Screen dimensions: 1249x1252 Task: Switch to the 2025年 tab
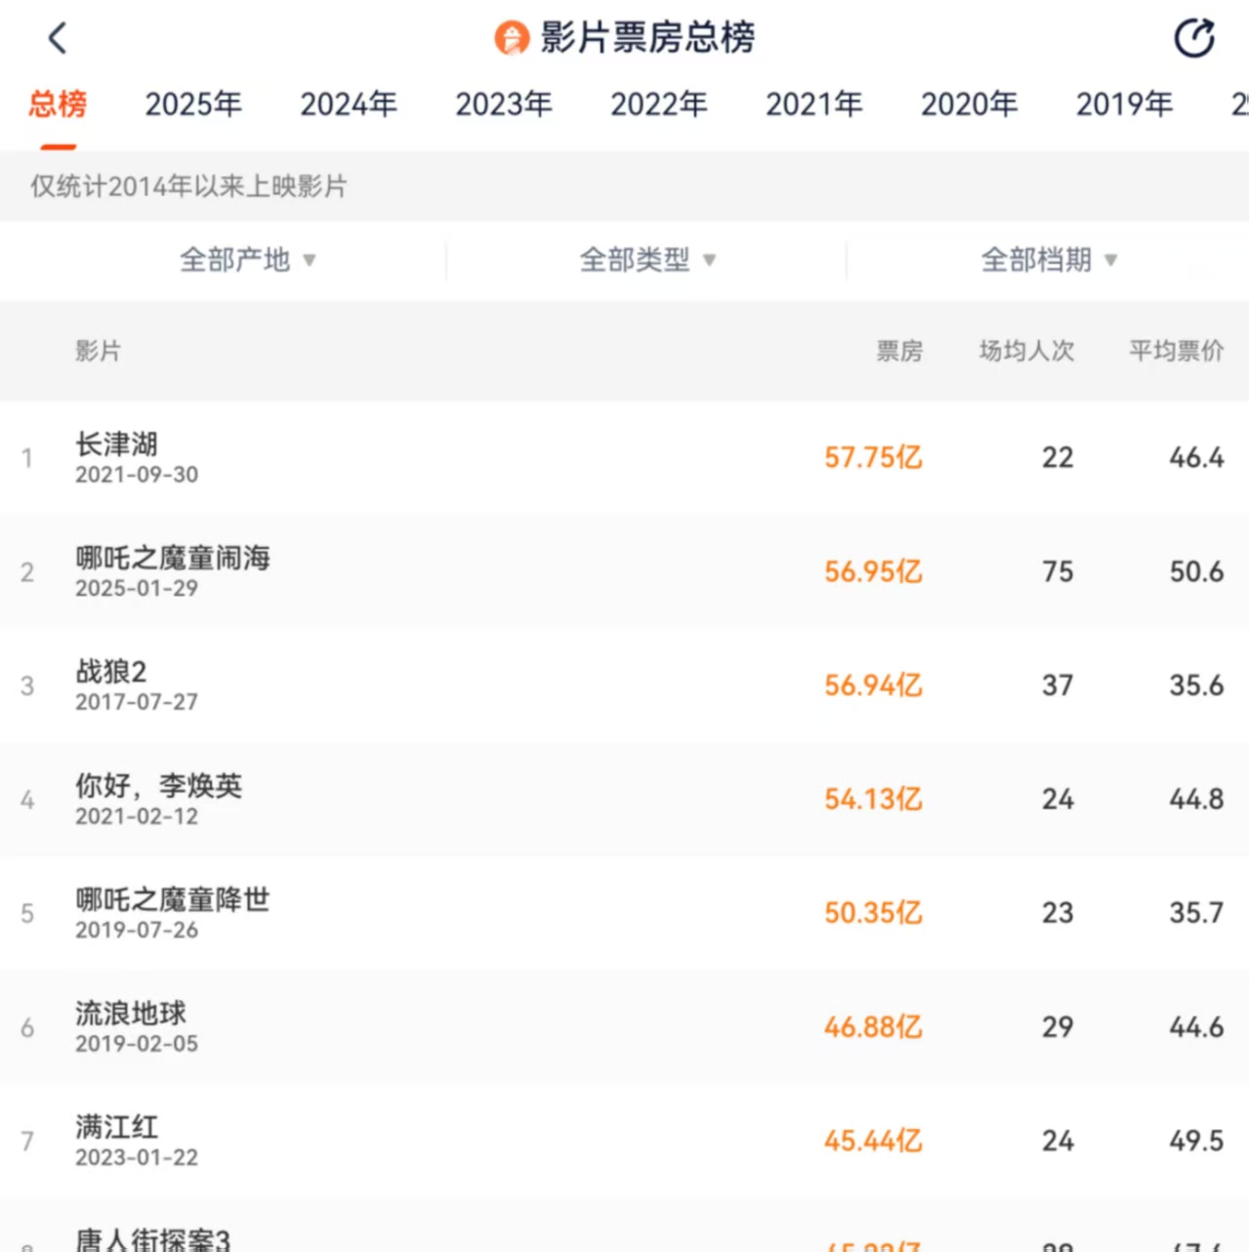(x=193, y=104)
